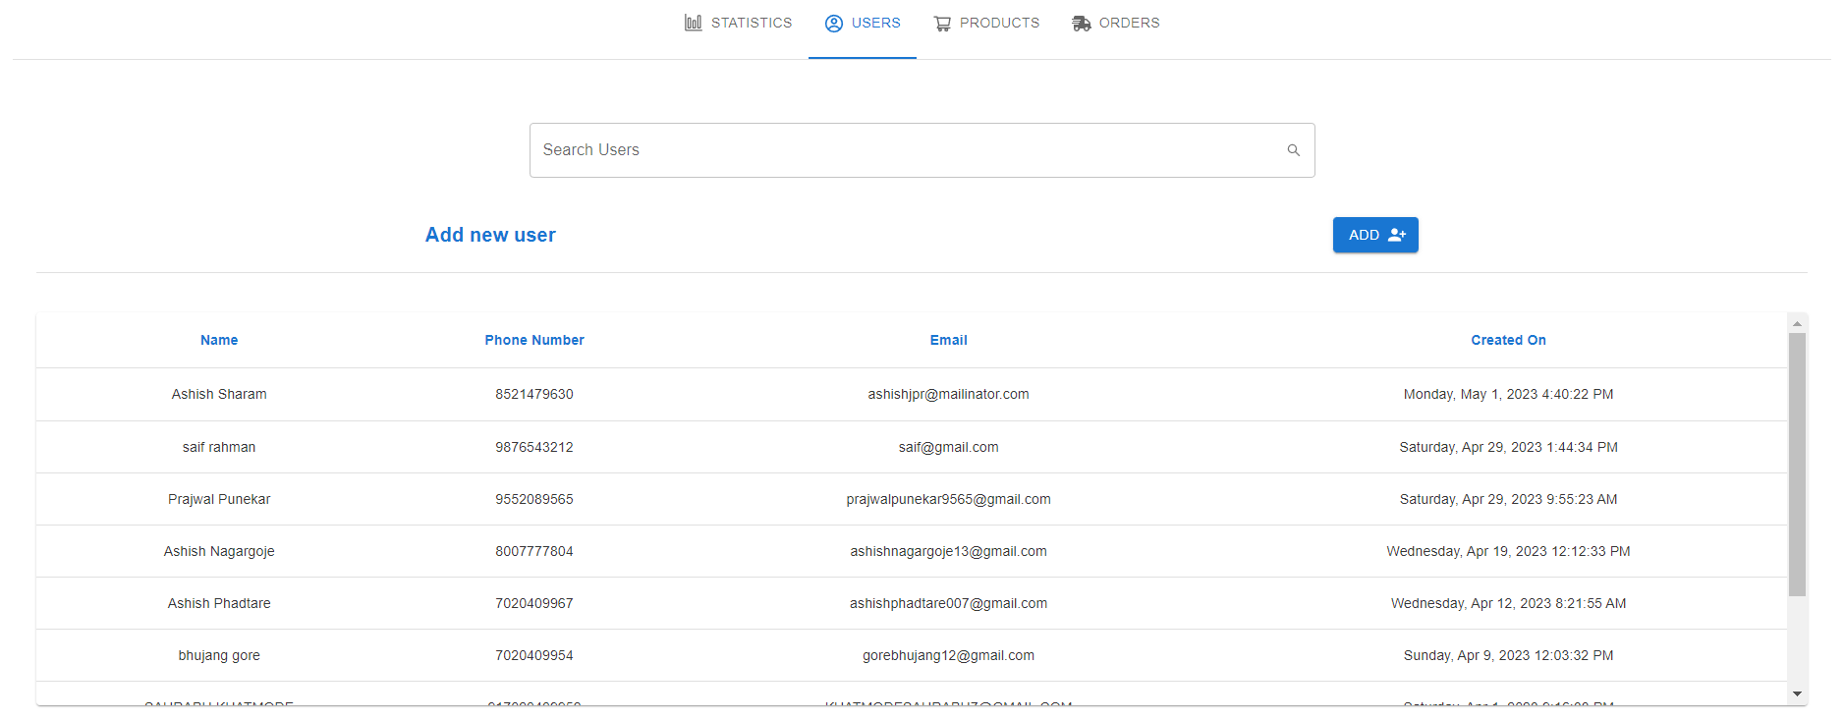Click the Name column header
This screenshot has width=1844, height=720.
click(219, 340)
